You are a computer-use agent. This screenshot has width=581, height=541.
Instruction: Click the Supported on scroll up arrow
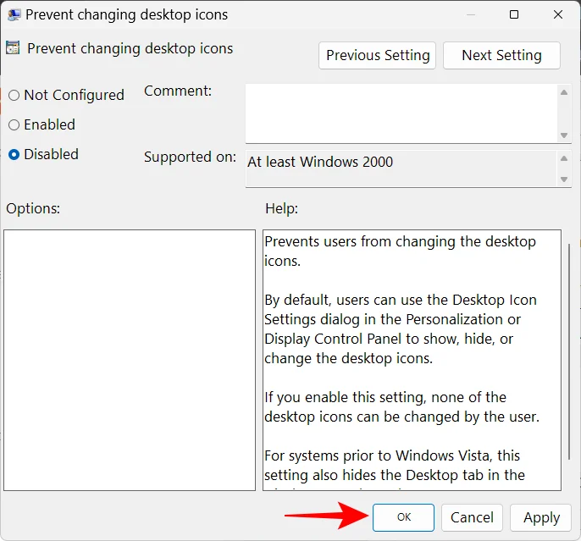[564, 158]
